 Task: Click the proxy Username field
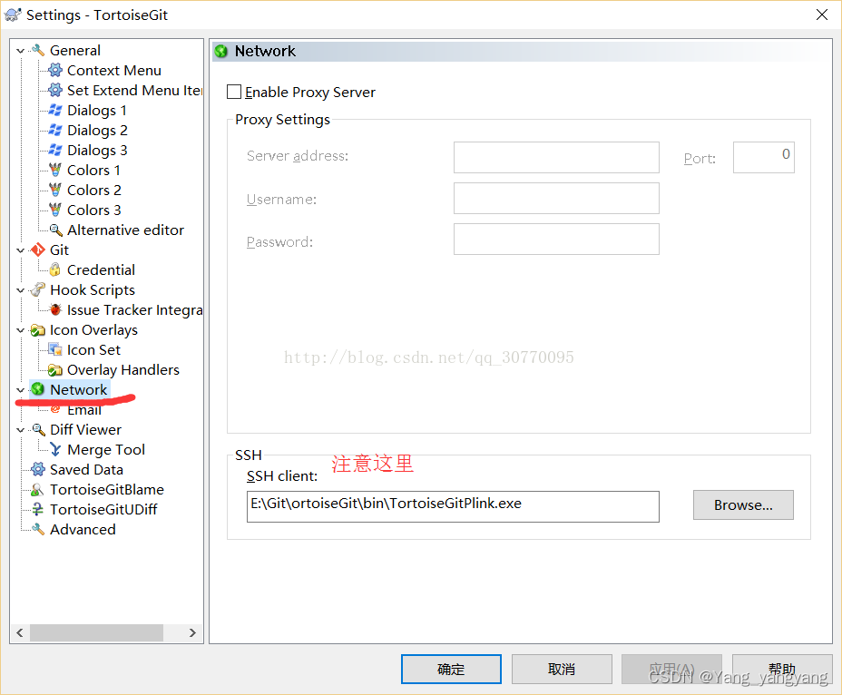[556, 198]
